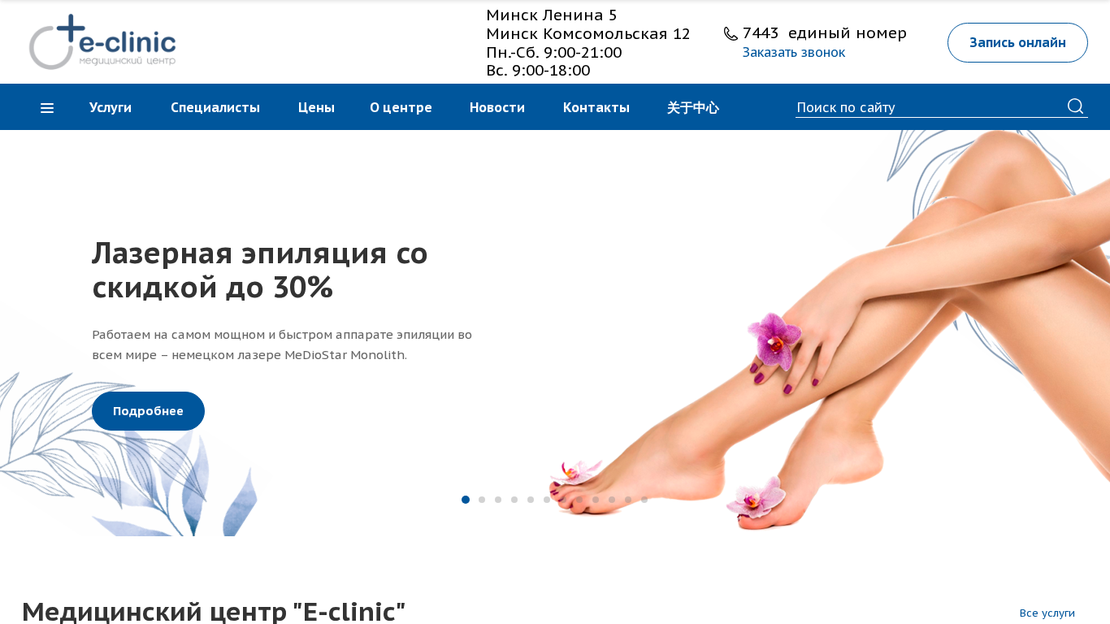Click the Подробнее button
Image resolution: width=1110 pixels, height=624 pixels.
148,411
